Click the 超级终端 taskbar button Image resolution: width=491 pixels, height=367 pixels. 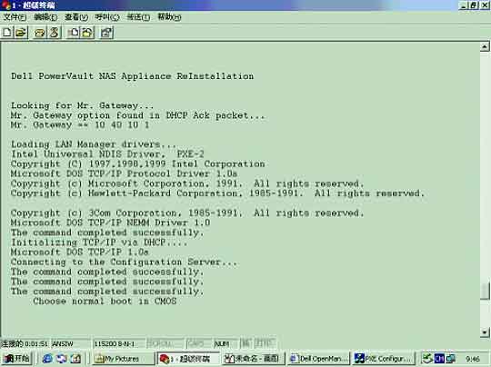[x=188, y=359]
